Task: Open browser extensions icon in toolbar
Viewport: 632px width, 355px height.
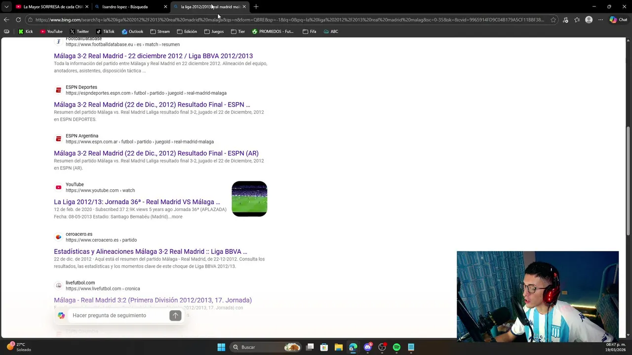Action: [565, 20]
